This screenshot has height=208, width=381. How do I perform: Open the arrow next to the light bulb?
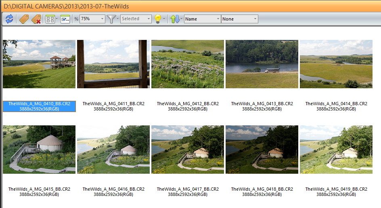tap(164, 19)
